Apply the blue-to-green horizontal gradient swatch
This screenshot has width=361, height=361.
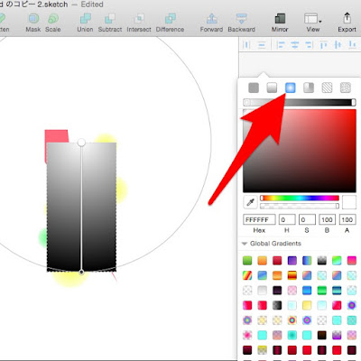coord(307,260)
